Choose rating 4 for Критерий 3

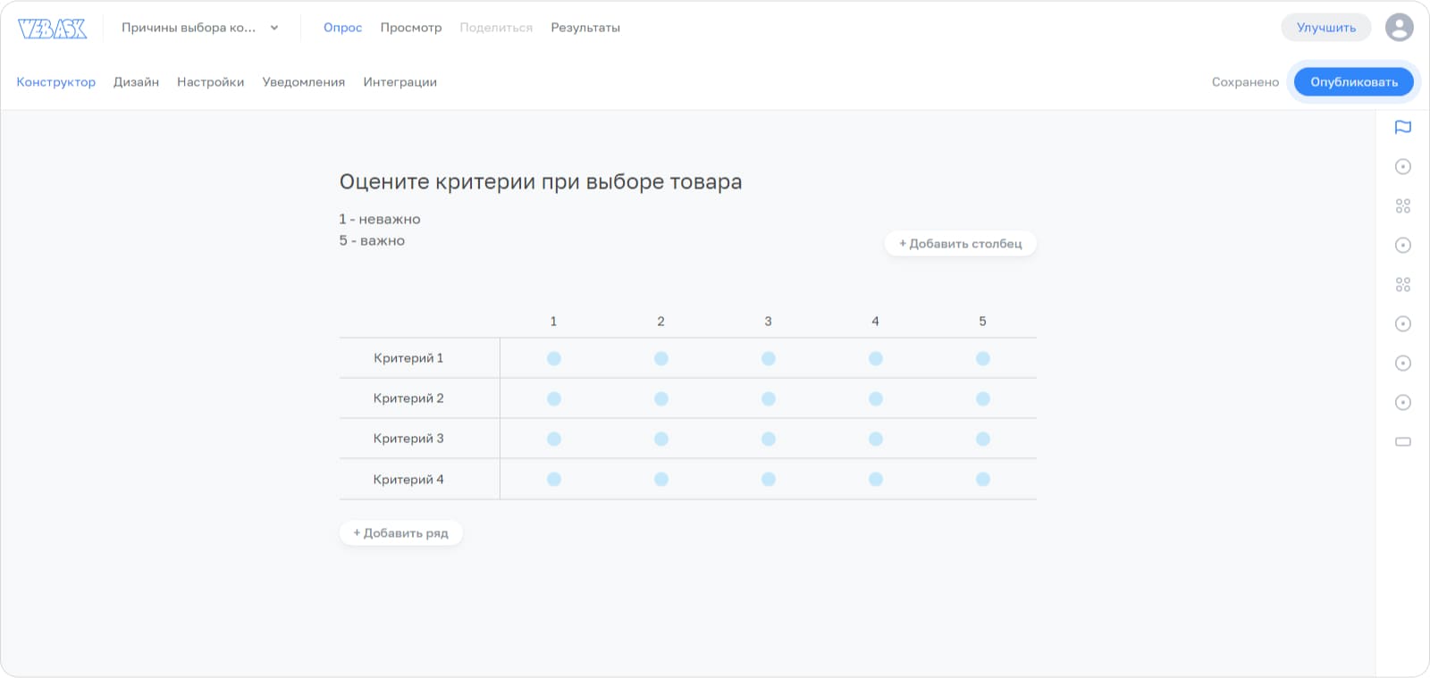coord(876,439)
